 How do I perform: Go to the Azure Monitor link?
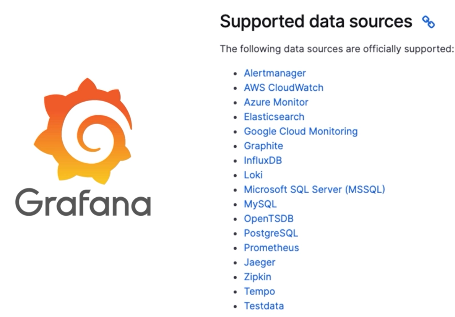click(276, 102)
